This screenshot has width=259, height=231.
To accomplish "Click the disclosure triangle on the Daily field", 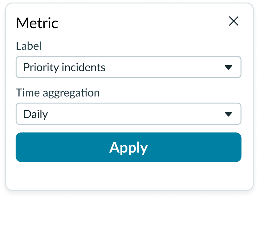I will click(229, 114).
